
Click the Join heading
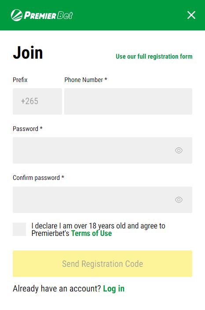pyautogui.click(x=28, y=52)
